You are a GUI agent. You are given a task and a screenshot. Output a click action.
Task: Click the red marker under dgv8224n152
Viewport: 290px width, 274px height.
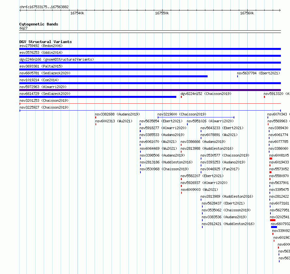point(181,97)
